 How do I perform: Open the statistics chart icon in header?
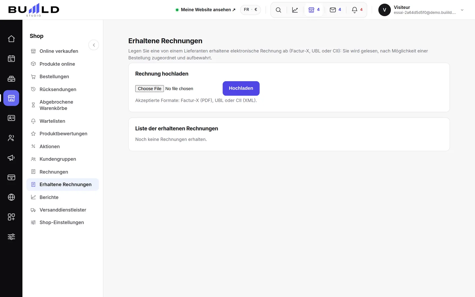tap(295, 10)
